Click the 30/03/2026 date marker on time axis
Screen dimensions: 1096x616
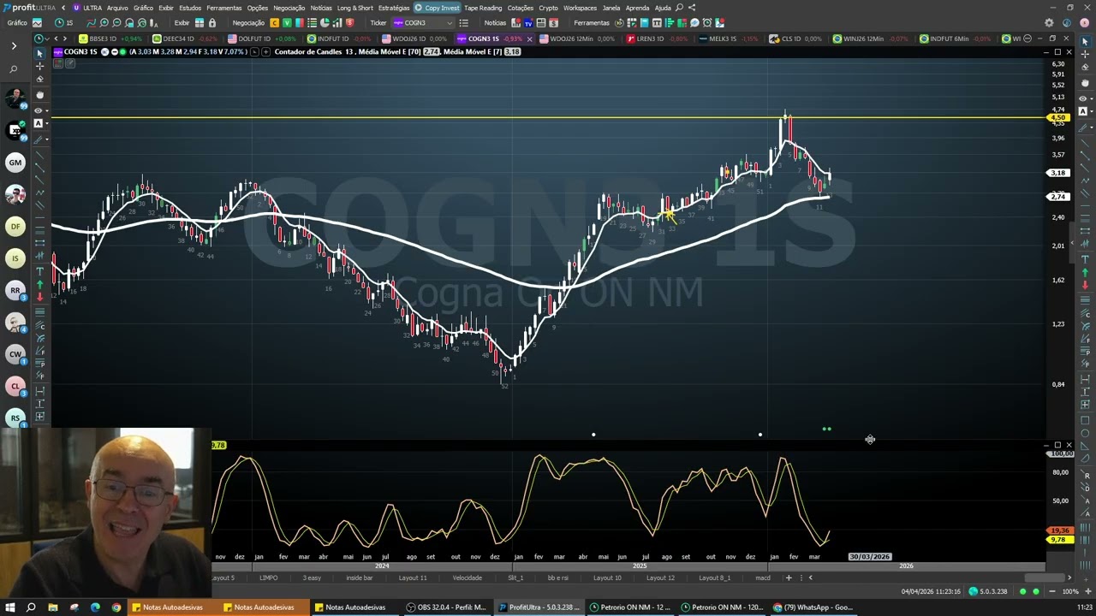pos(870,557)
